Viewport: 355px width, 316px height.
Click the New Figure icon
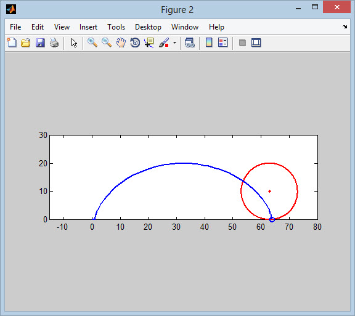pyautogui.click(x=12, y=43)
